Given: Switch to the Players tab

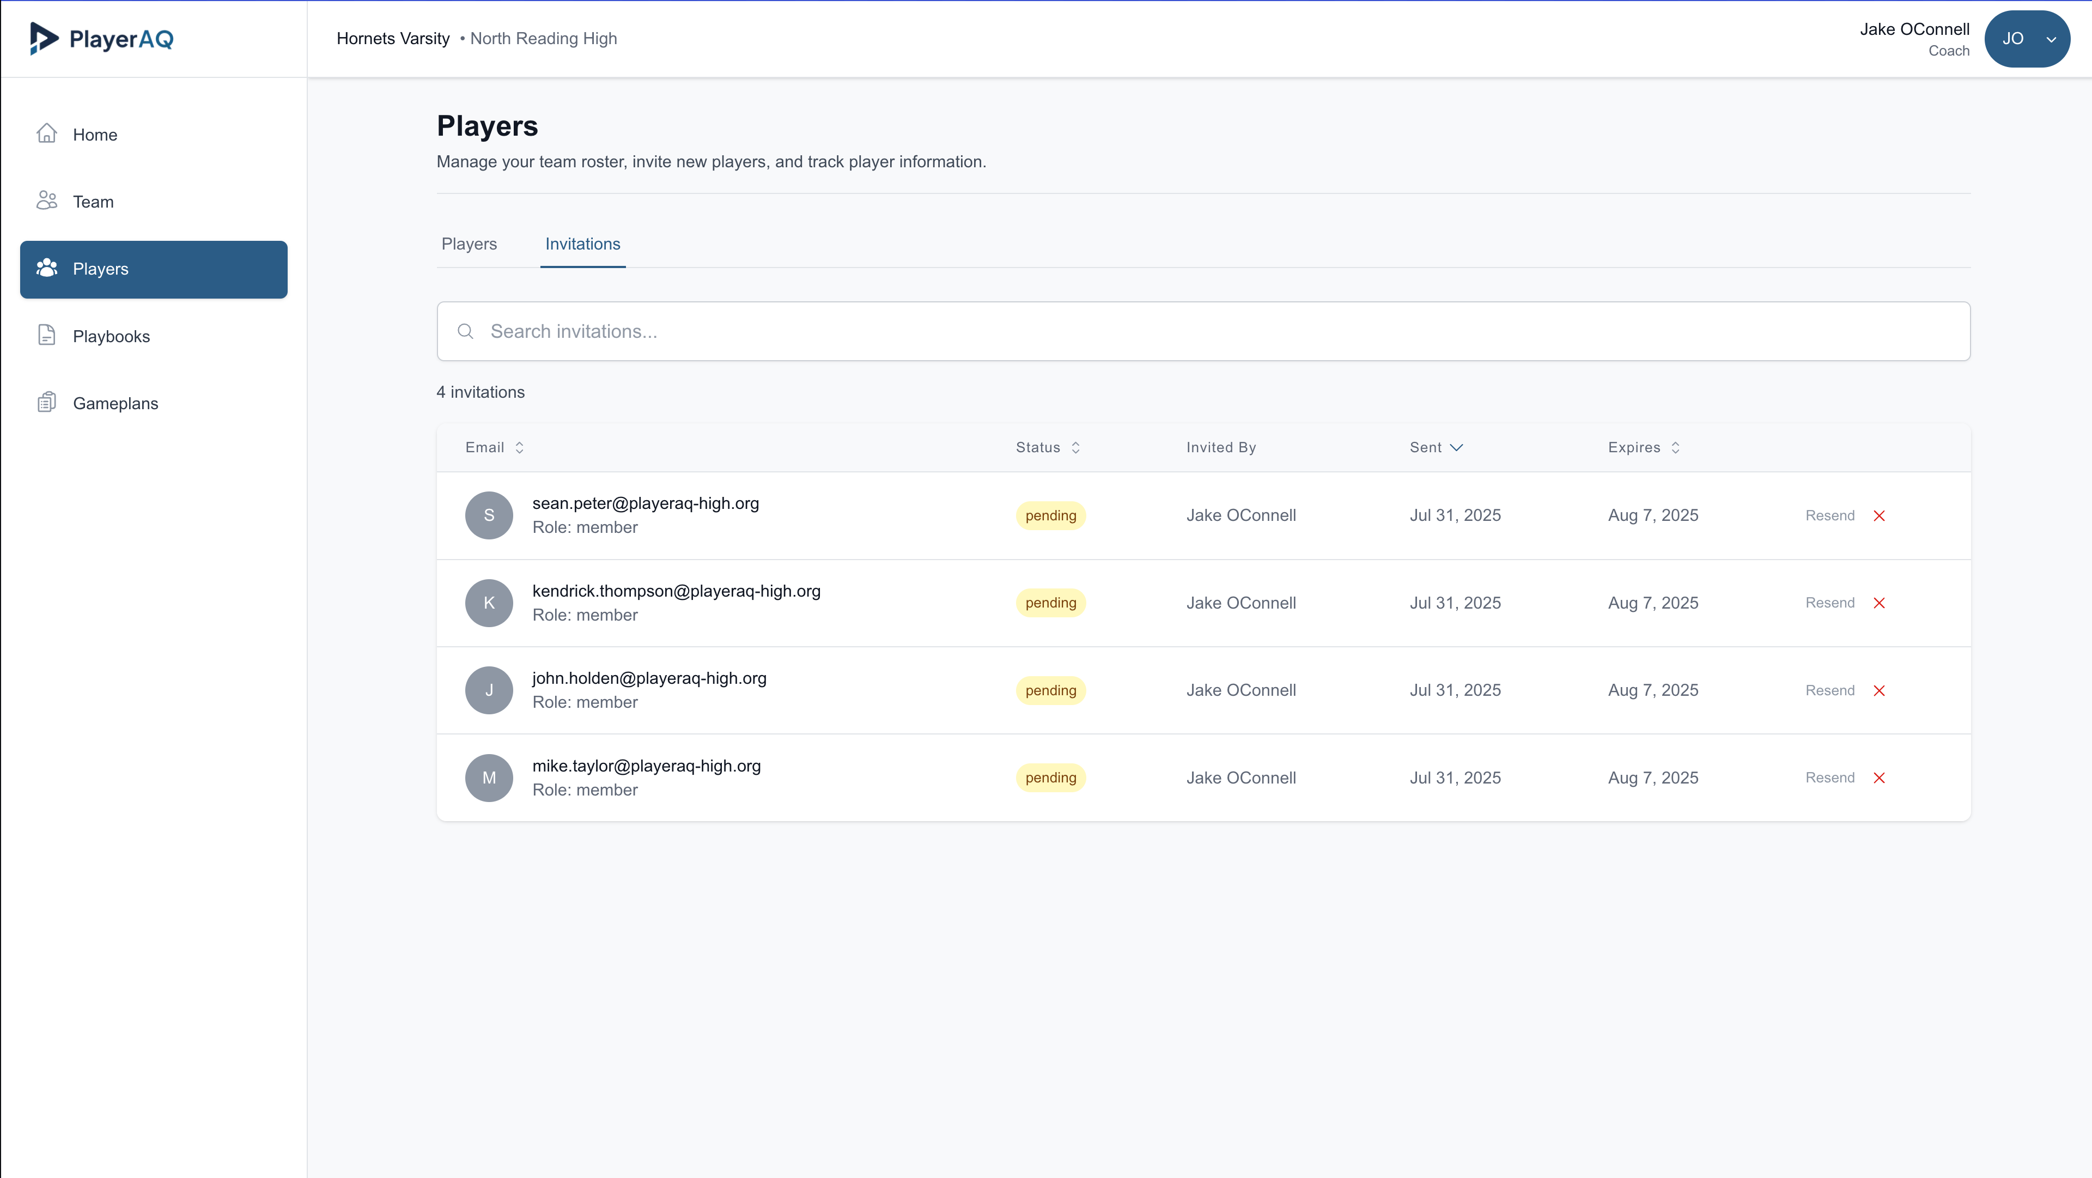Looking at the screenshot, I should click(x=469, y=244).
